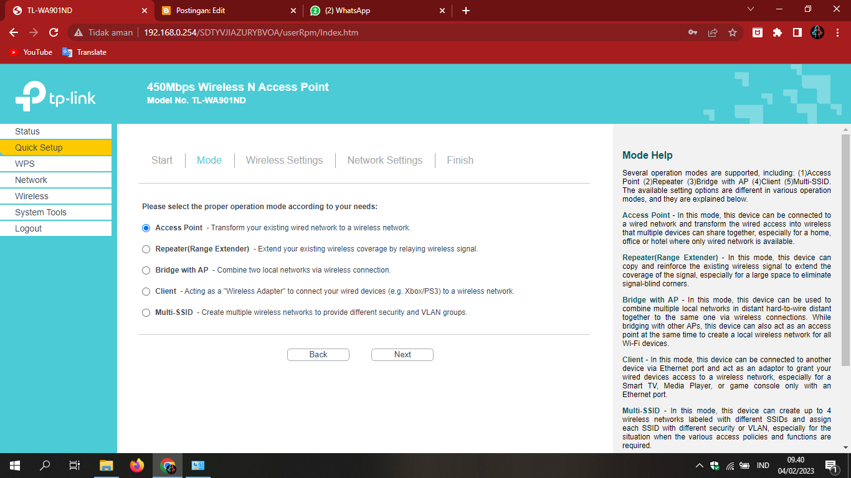Viewport: 851px width, 478px height.
Task: Switch to the Postingan: Edit tab
Action: pos(228,11)
